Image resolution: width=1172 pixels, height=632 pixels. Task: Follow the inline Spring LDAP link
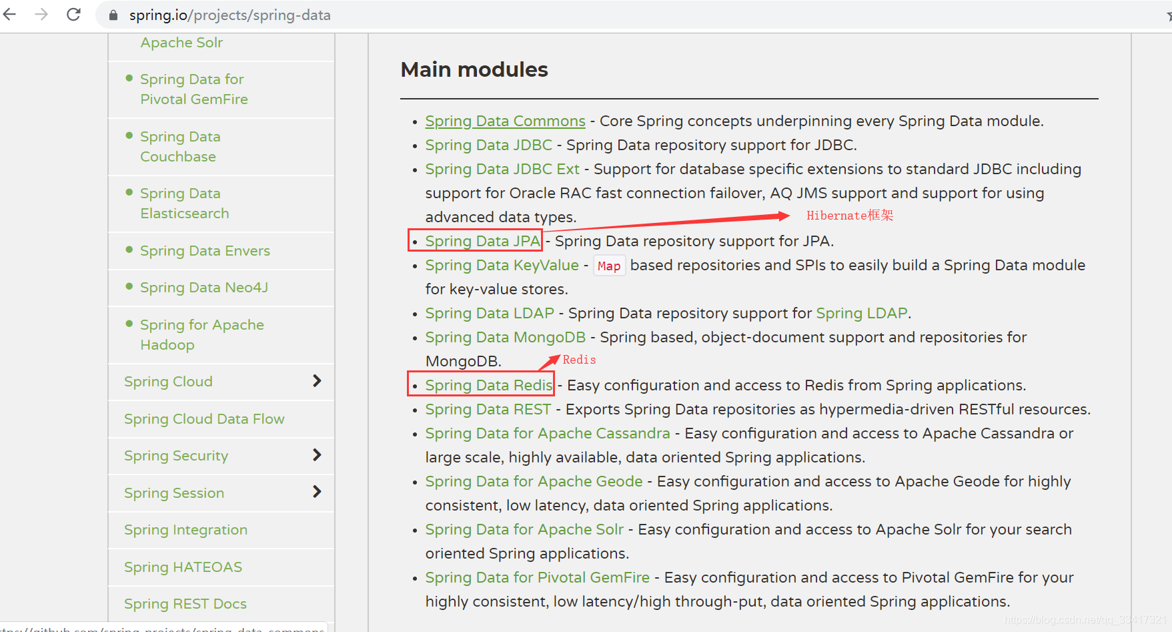coord(861,314)
